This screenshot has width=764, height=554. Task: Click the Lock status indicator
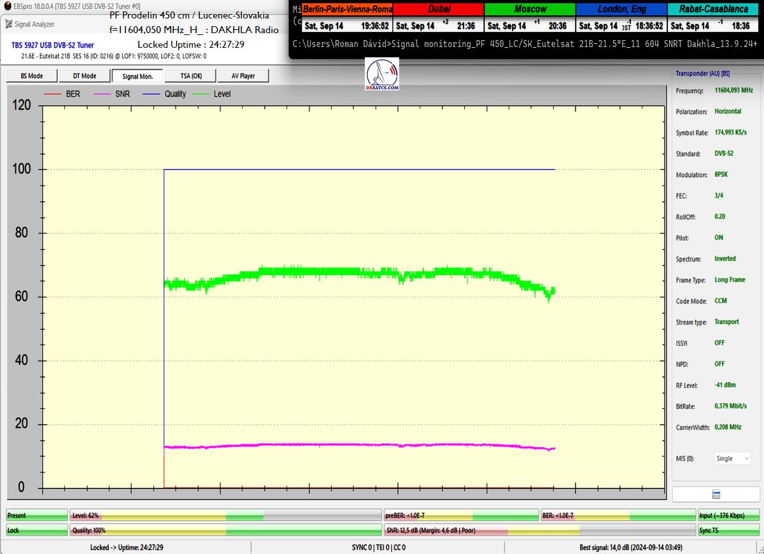point(36,530)
